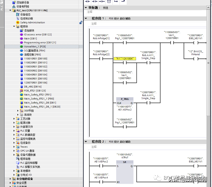Select the highlighted "F>"."12K100K" operand
The width and height of the screenshot is (212, 187).
pyautogui.click(x=125, y=59)
